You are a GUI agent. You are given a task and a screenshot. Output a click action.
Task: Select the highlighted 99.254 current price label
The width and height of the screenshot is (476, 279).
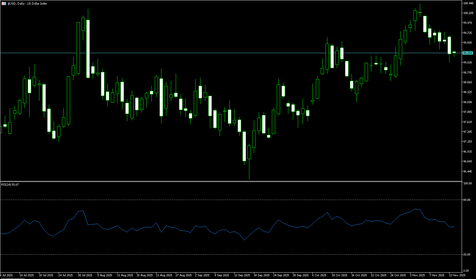(x=467, y=53)
